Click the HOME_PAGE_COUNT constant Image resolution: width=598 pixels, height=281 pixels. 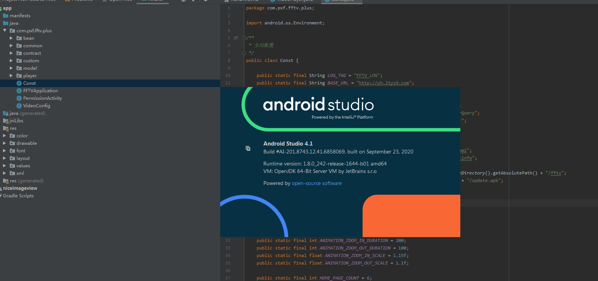tap(339, 278)
